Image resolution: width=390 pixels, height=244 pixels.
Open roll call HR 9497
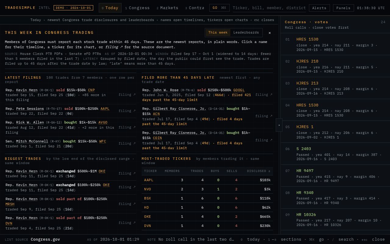tap(335, 176)
